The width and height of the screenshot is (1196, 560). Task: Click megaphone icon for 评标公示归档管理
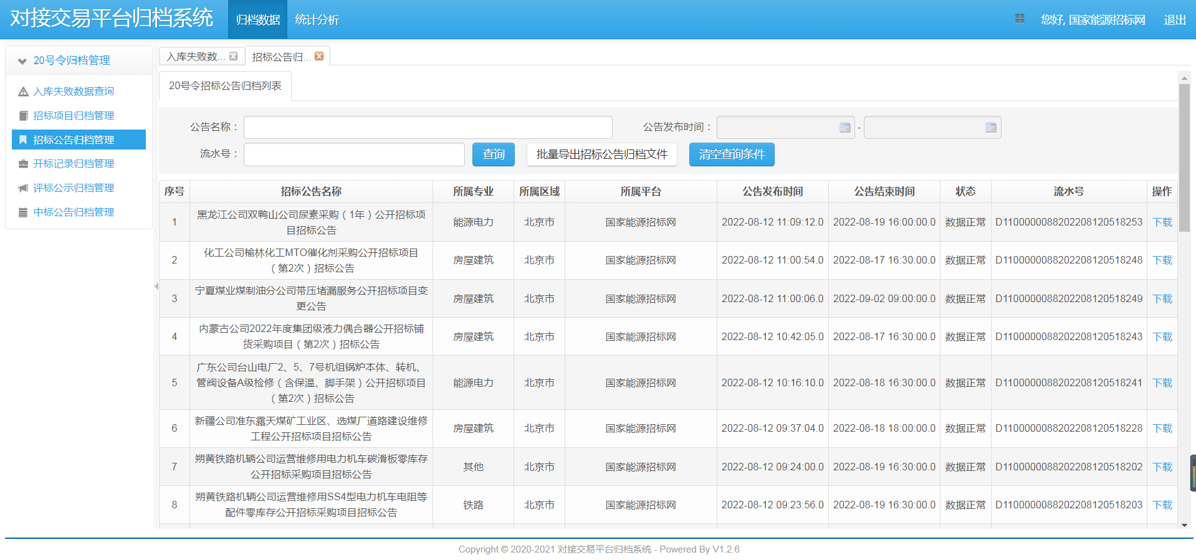23,188
